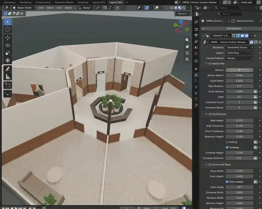The image size is (262, 209).
Task: Pick the Add Cube tool
Action: coord(8,85)
